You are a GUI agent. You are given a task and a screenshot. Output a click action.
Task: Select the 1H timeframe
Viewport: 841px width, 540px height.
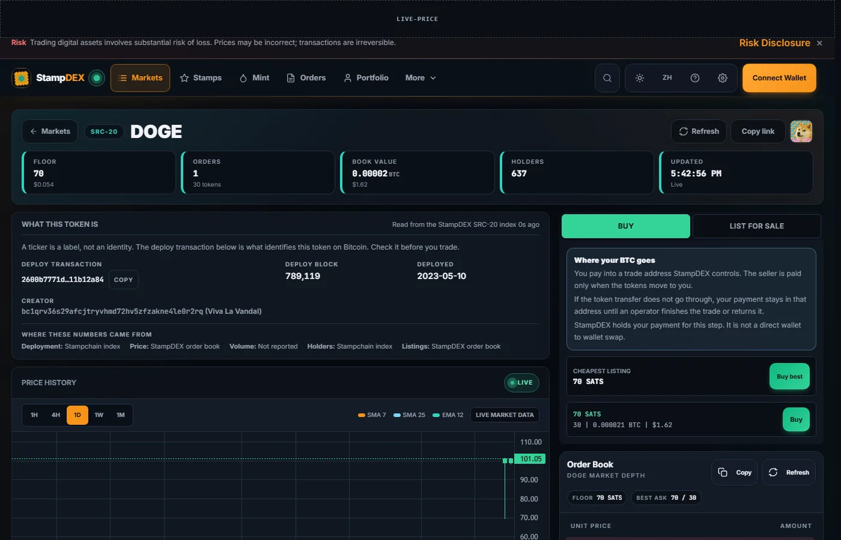click(x=34, y=415)
